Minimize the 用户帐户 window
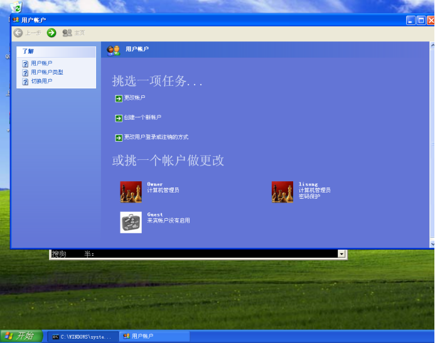This screenshot has width=435, height=343. (411, 21)
